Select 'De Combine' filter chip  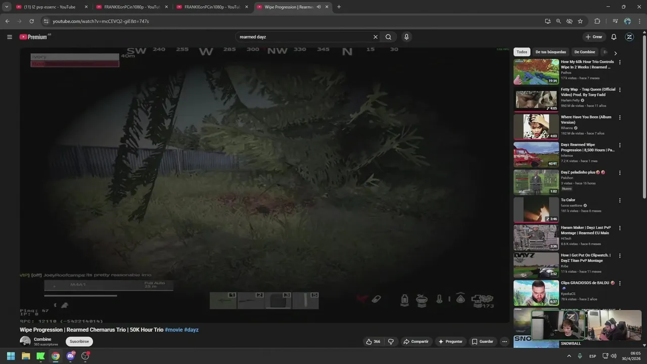tap(585, 52)
